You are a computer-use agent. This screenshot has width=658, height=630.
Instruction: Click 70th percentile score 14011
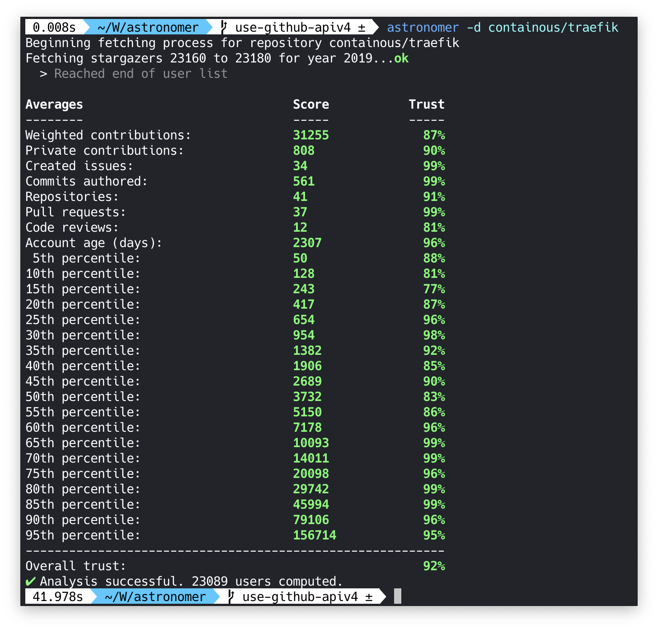click(x=311, y=458)
